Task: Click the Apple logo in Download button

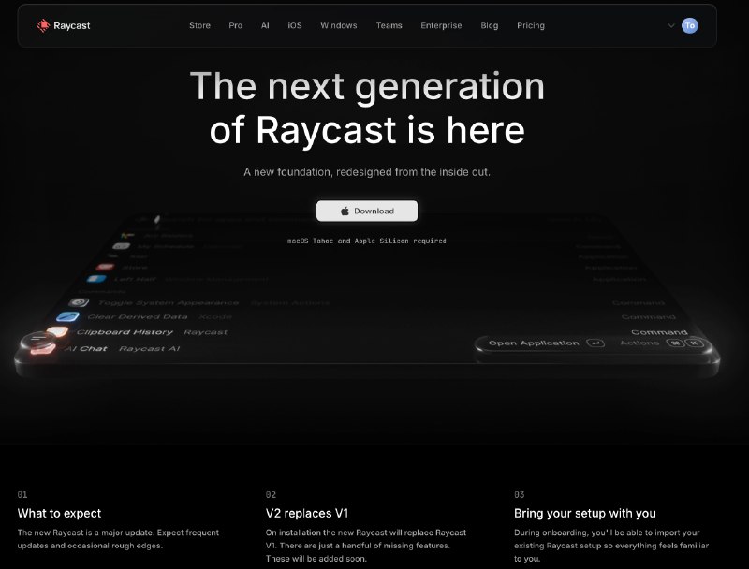Action: (345, 211)
